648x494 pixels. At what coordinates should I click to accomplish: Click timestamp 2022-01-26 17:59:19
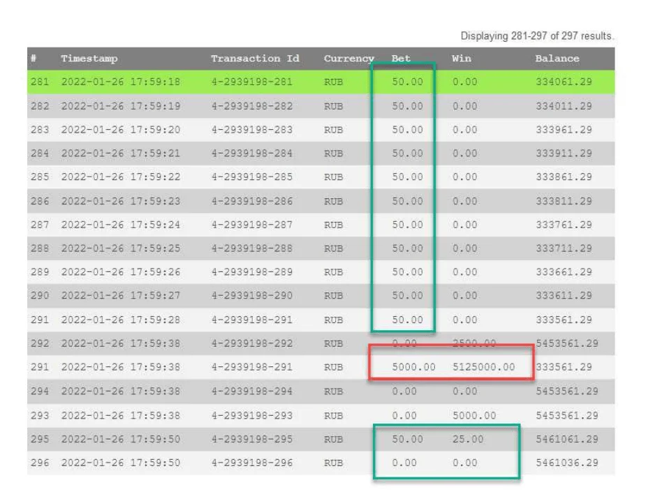point(120,106)
